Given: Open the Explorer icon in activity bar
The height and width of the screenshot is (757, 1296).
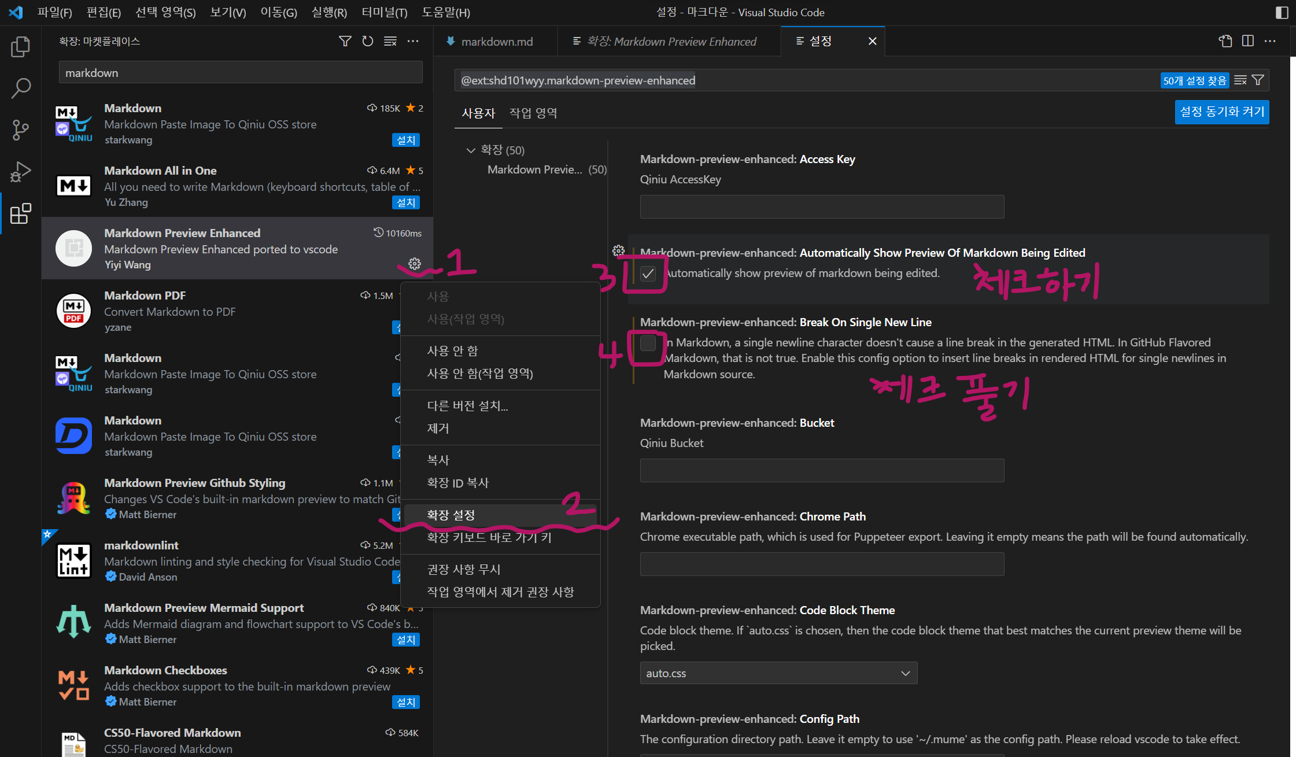Looking at the screenshot, I should [21, 47].
